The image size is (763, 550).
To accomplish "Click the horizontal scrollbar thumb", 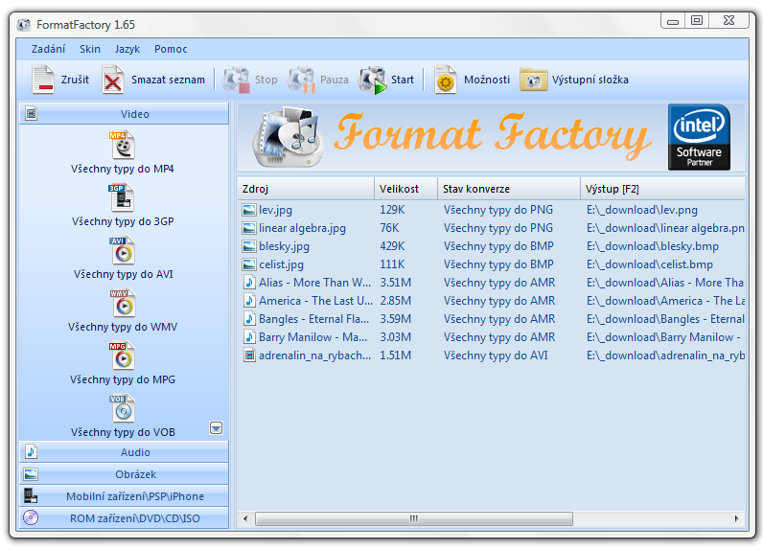I will (x=414, y=518).
